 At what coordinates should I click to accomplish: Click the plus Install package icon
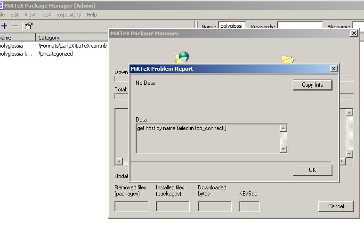coord(4,26)
